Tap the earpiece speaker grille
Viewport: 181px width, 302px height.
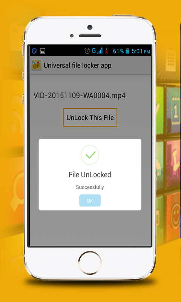[x=90, y=36]
